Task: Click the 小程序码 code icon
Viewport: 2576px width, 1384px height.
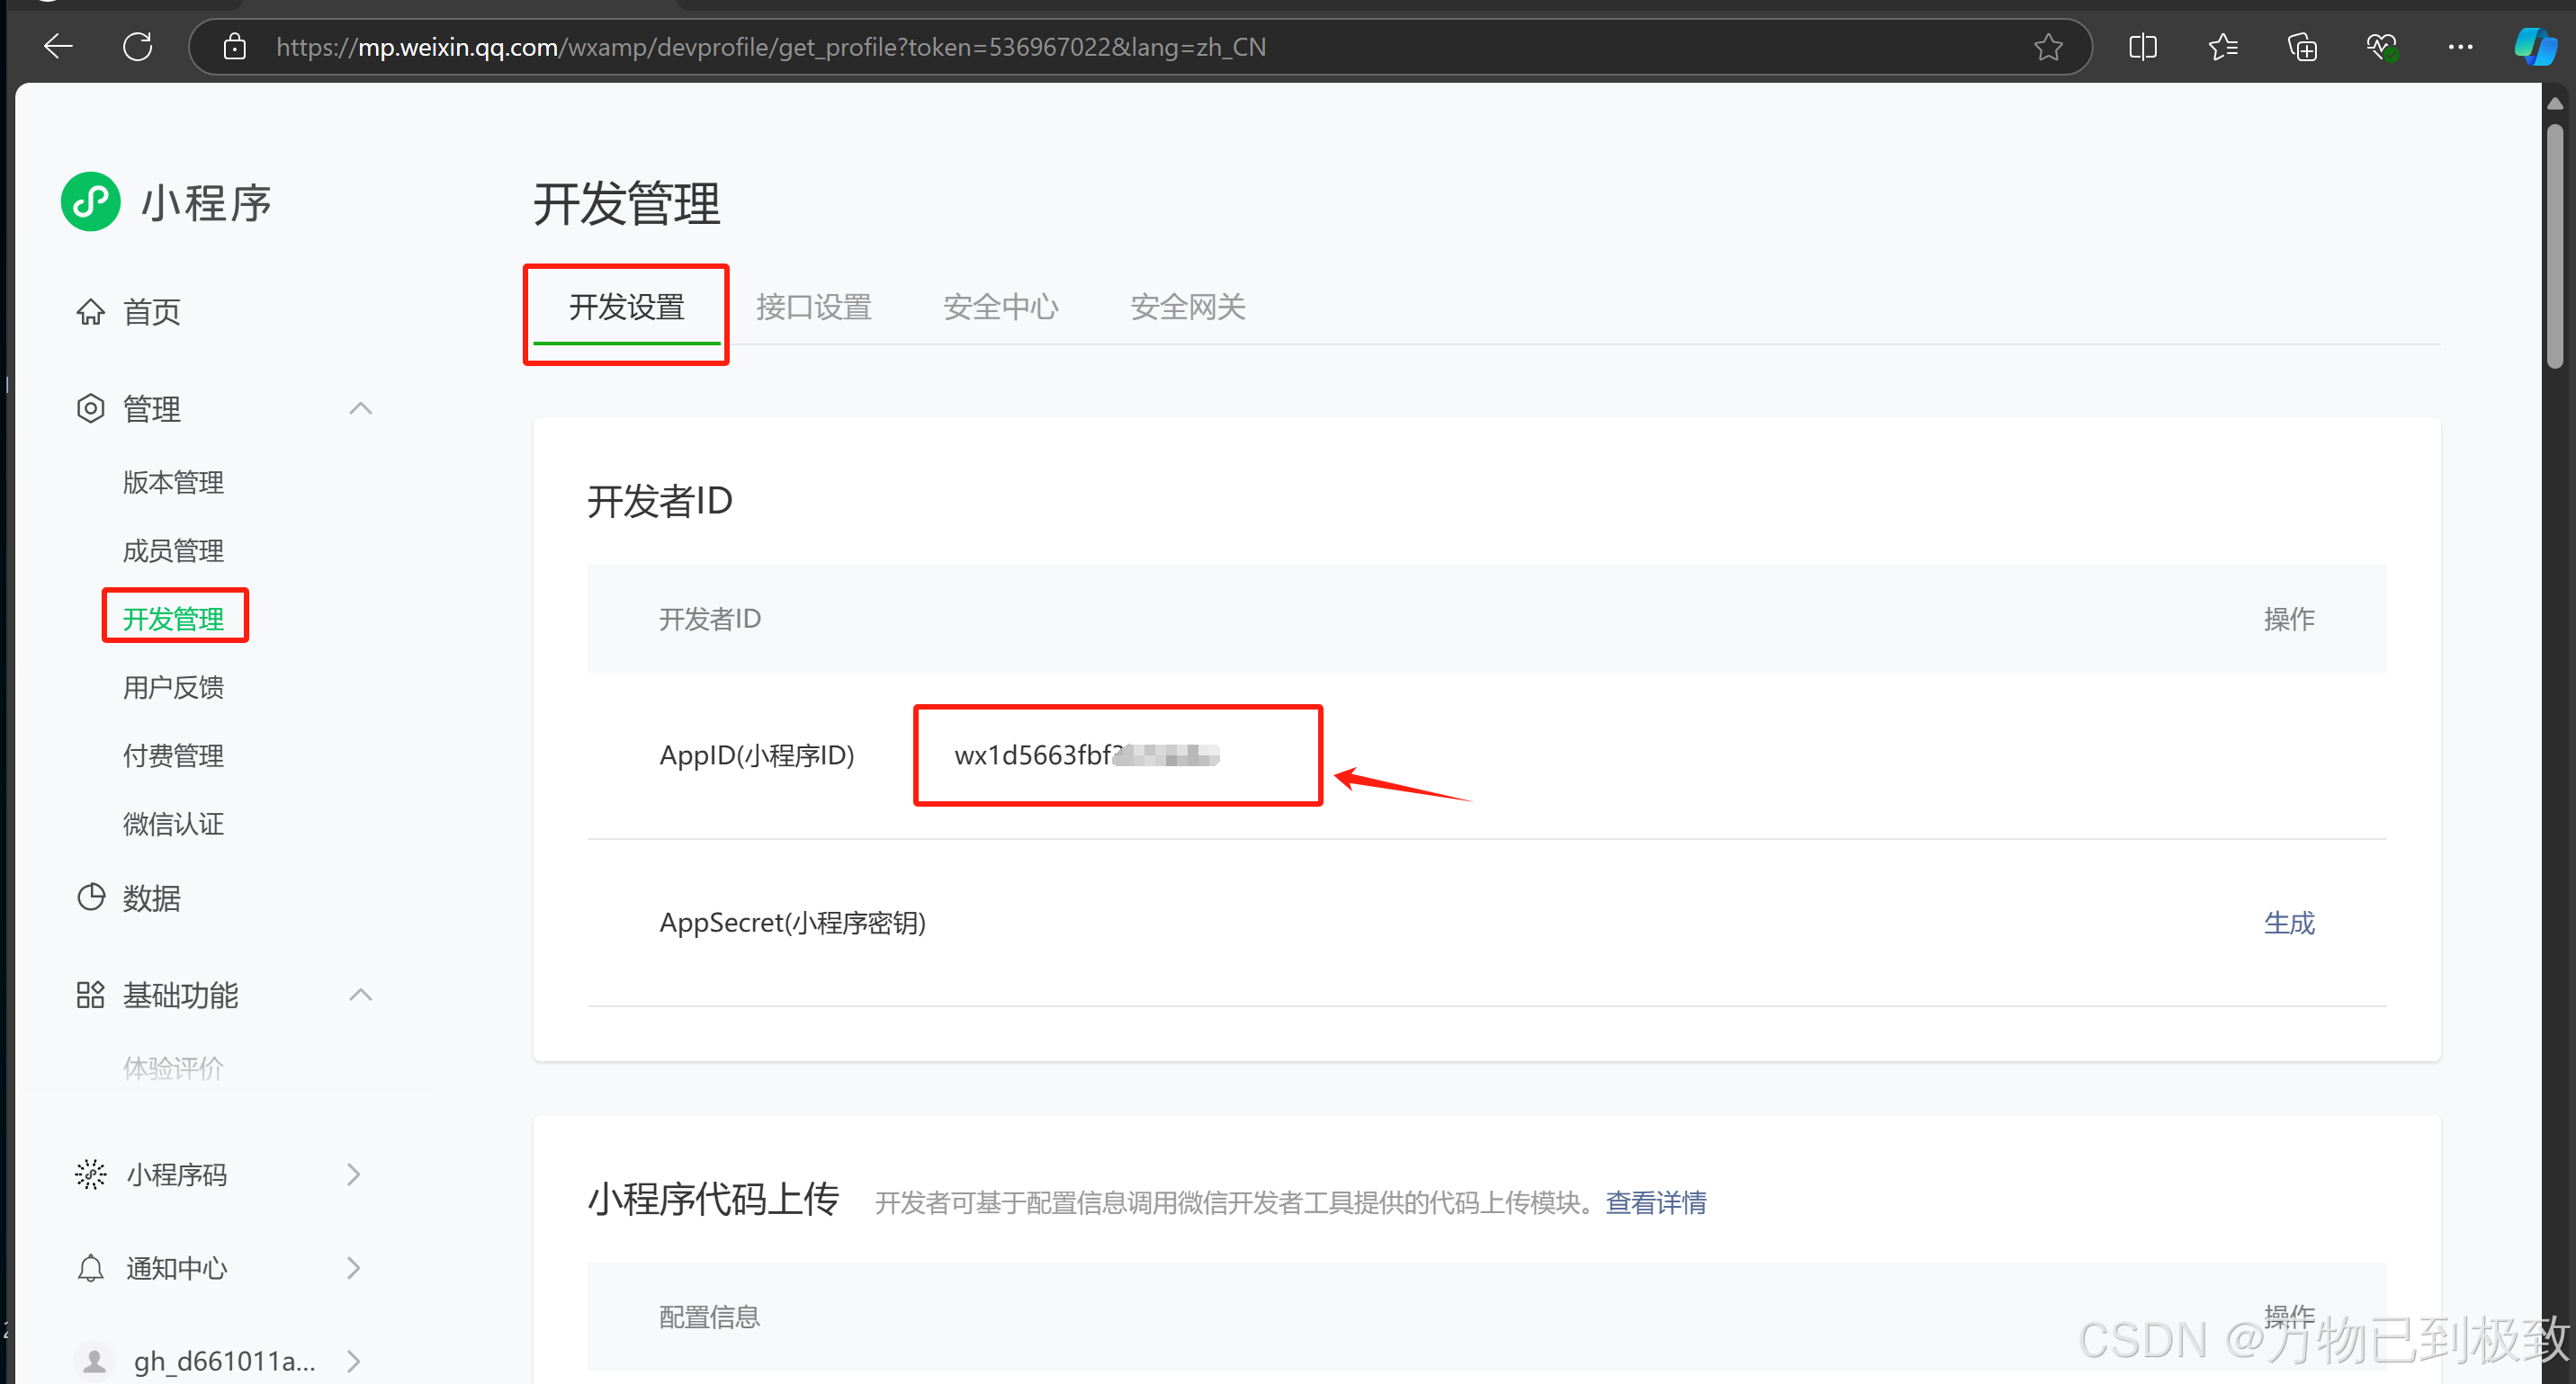Action: tap(90, 1174)
